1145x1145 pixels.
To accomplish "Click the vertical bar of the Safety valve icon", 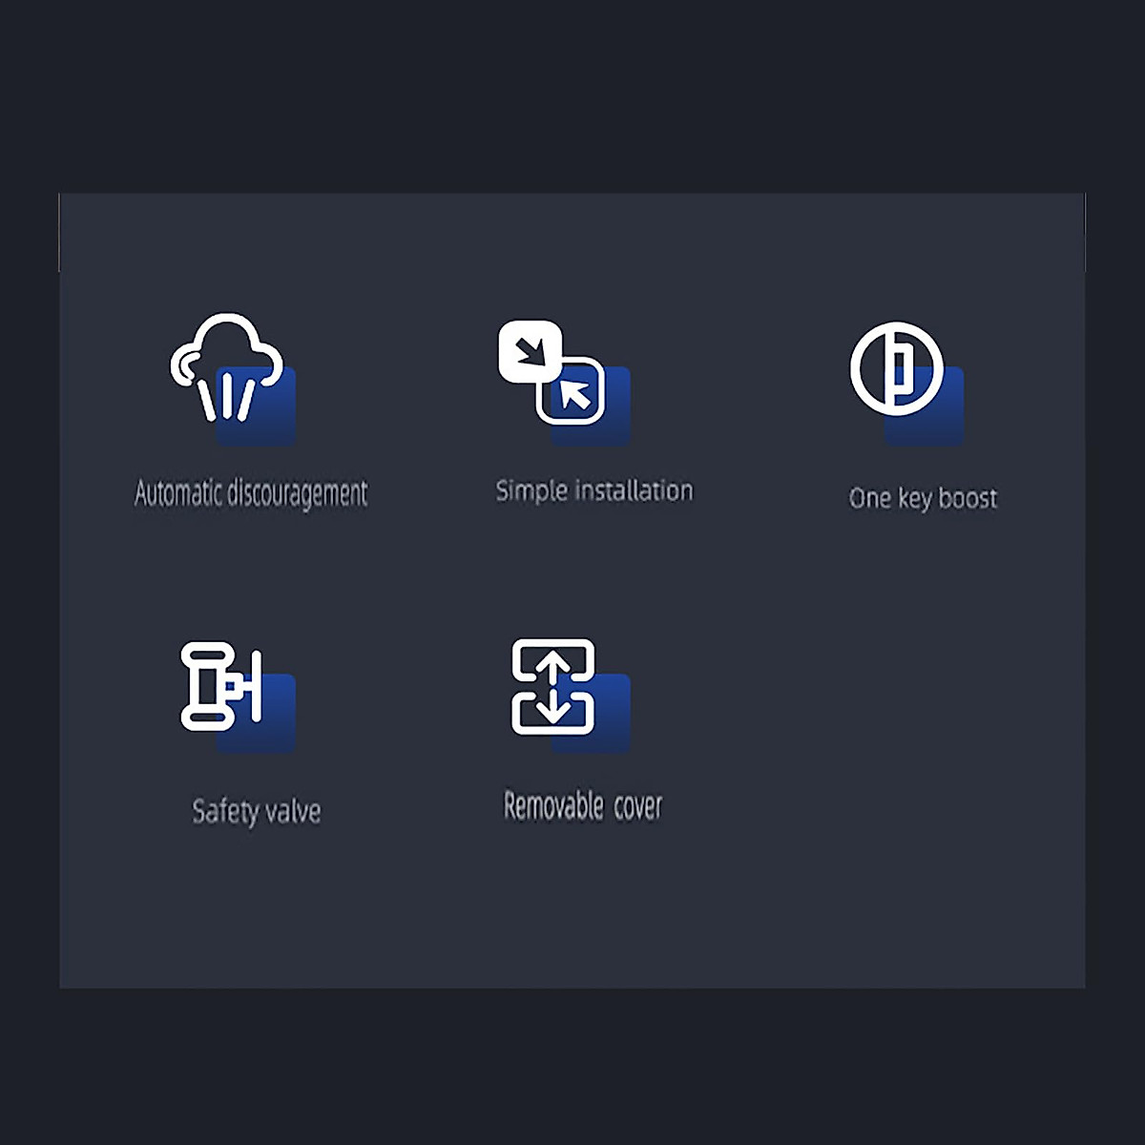I will click(256, 686).
